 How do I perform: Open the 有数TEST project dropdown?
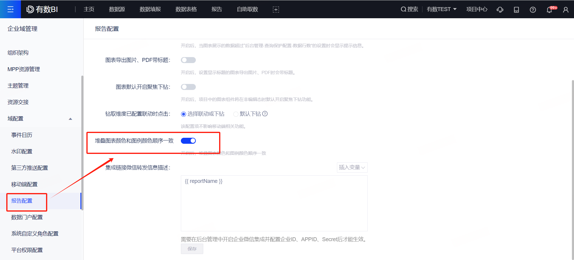point(442,9)
